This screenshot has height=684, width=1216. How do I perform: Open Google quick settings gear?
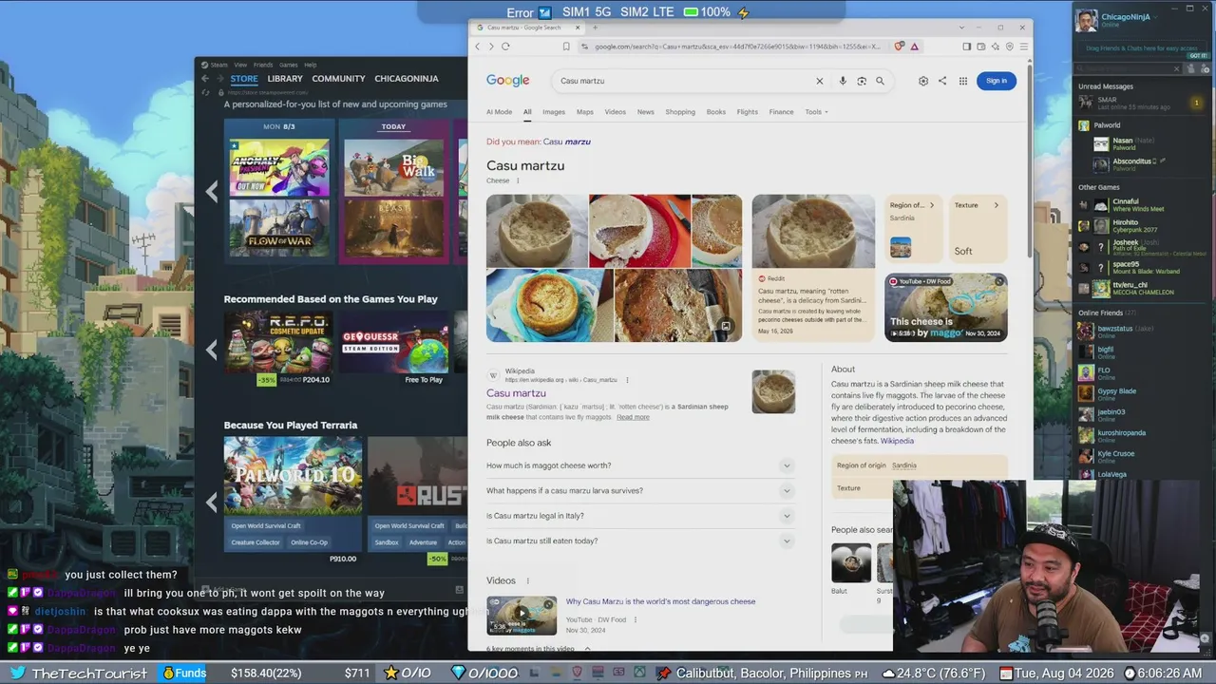[922, 81]
